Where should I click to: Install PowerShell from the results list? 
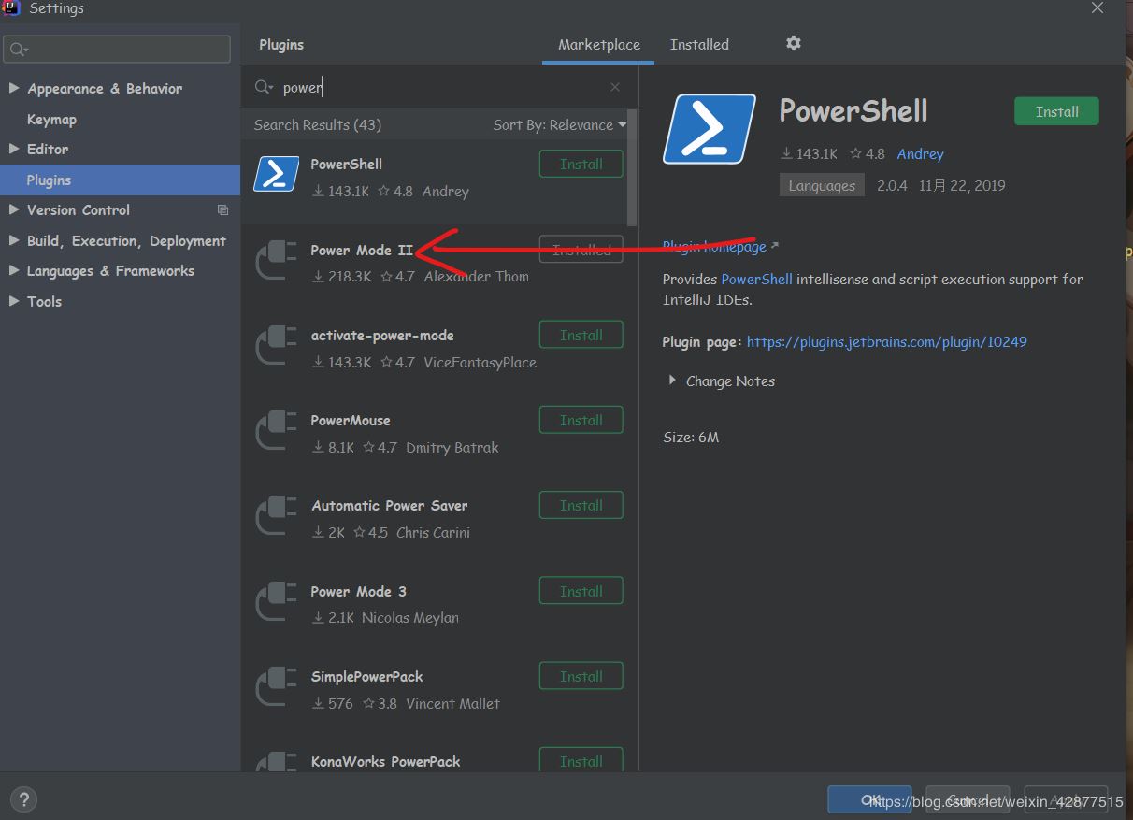pos(581,164)
